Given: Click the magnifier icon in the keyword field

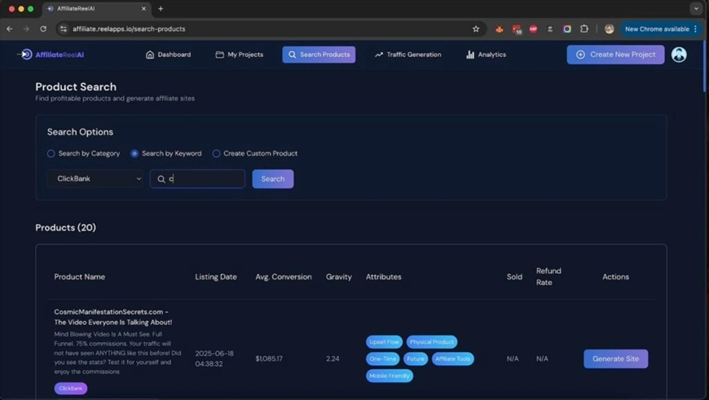Looking at the screenshot, I should point(161,179).
